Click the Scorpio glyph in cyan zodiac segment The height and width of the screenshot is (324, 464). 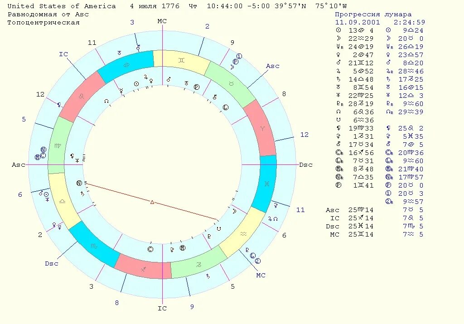(93, 246)
